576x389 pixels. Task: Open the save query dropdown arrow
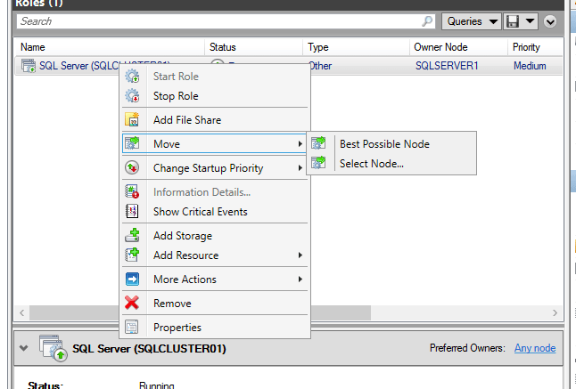pos(530,21)
